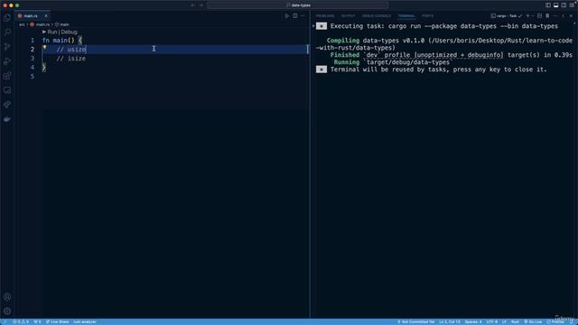Open editor More Actions ellipsis
The height and width of the screenshot is (325, 578).
point(303,16)
